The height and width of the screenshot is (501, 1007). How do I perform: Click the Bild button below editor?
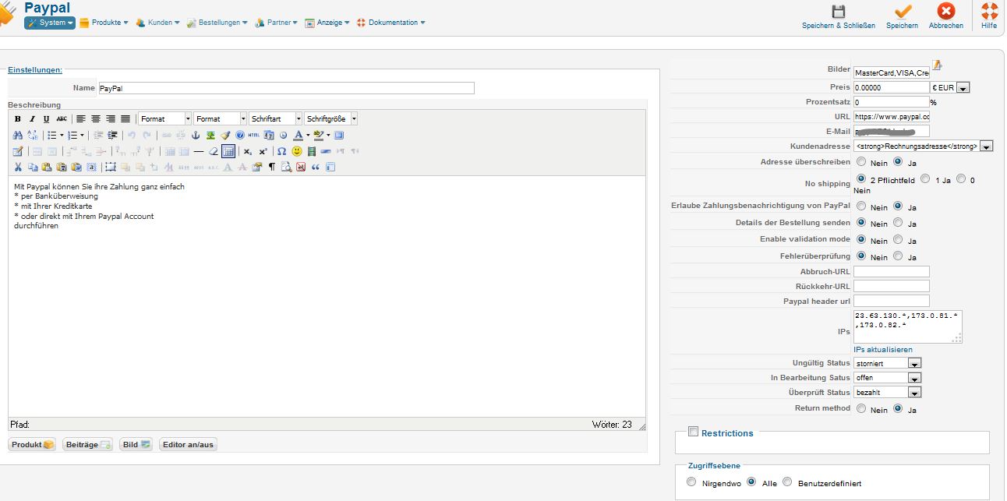tap(136, 444)
